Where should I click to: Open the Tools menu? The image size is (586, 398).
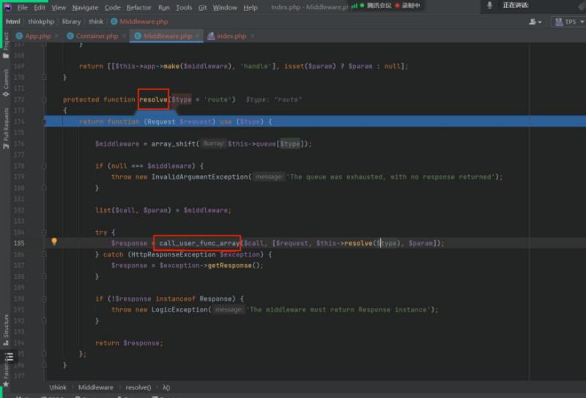(184, 7)
